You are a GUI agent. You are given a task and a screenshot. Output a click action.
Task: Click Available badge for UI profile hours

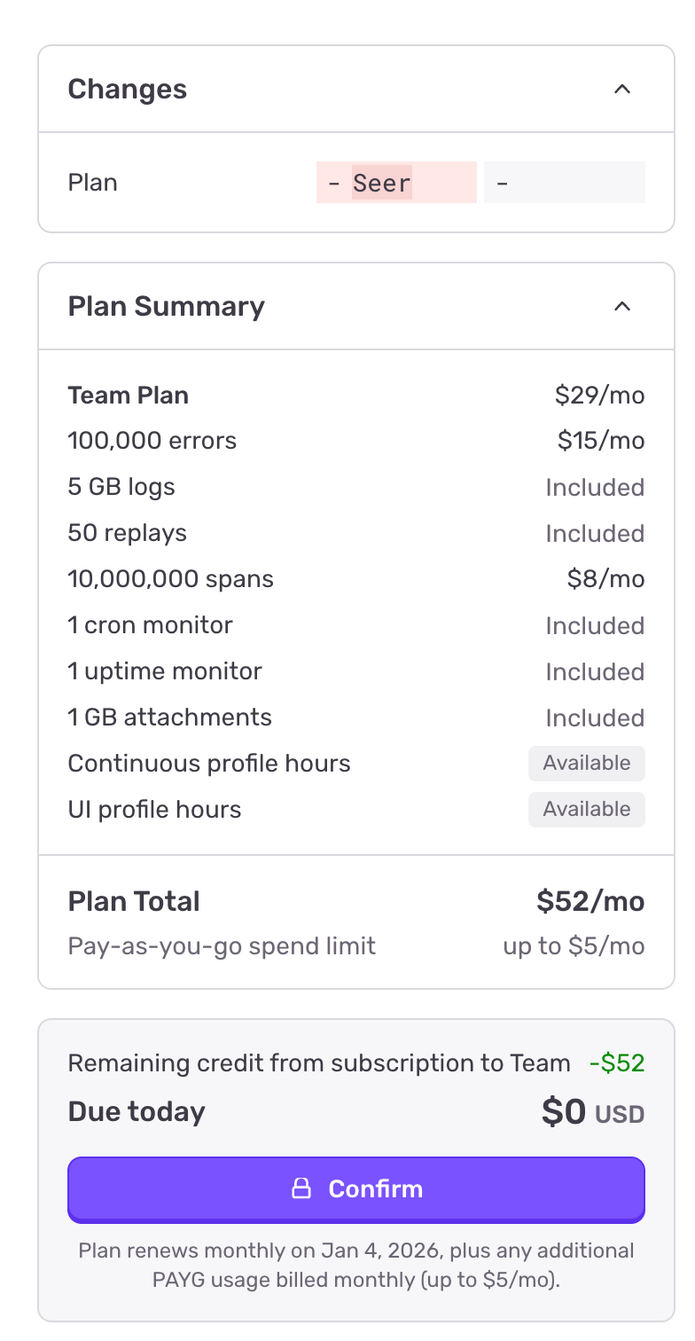point(587,809)
